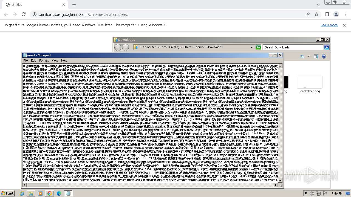Follow the Learn more link
Screen dimensions: 351x197
(x=329, y=25)
